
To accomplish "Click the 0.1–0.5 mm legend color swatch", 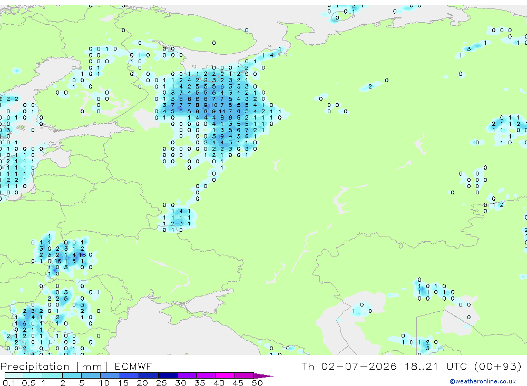I will pos(14,375).
